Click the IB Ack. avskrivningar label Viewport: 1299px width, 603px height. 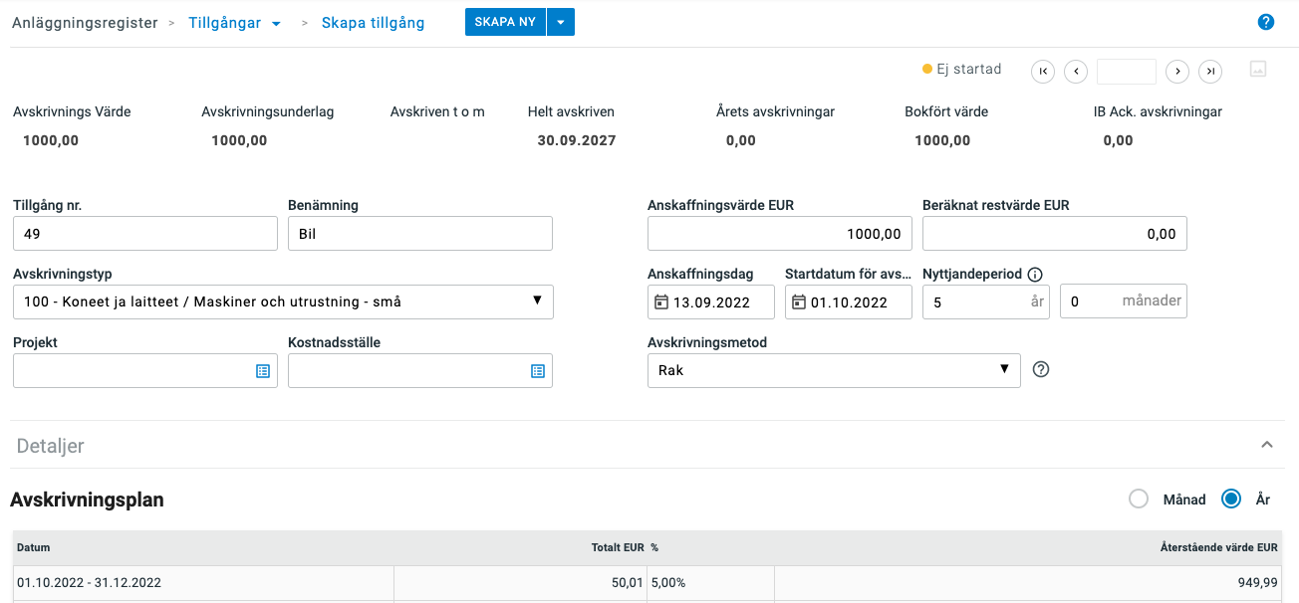coord(1159,111)
